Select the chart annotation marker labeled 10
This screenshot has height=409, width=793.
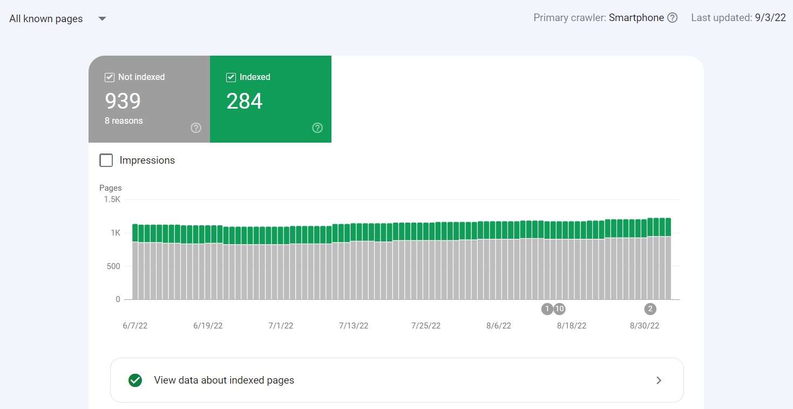[x=559, y=309]
